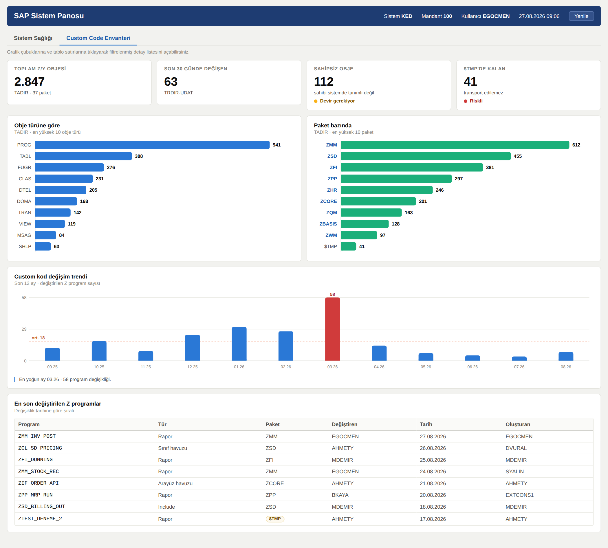
Task: Open the Toplam Z/Y Objesi card
Action: [x=79, y=83]
